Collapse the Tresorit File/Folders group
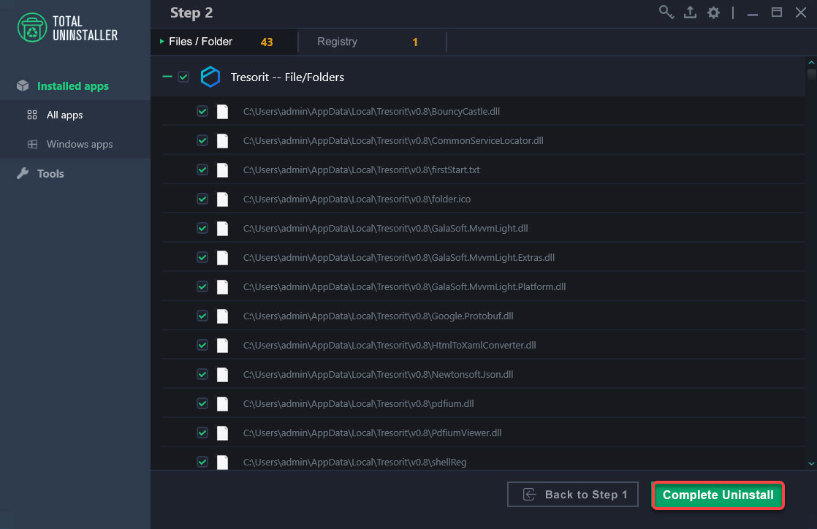This screenshot has width=817, height=529. [167, 77]
